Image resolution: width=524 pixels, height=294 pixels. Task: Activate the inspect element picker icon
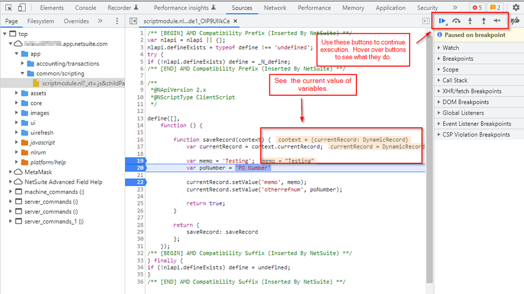point(9,8)
